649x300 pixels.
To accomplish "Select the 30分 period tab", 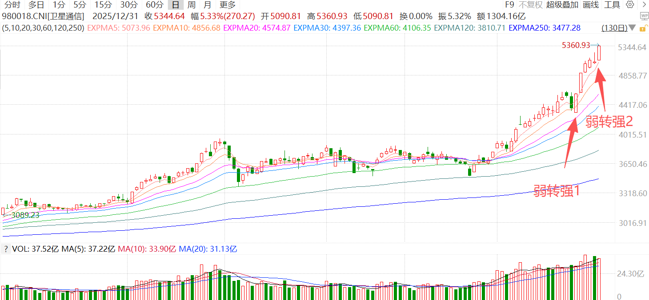I will coord(129,5).
